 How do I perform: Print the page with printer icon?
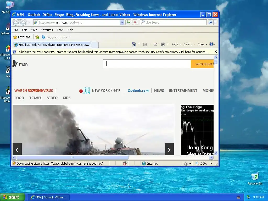163,44
